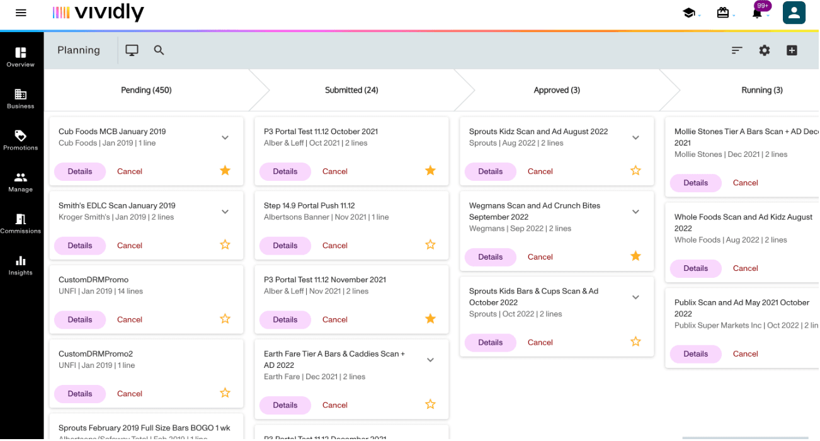
Task: Click the presentation monitor icon next to Planning
Action: pyautogui.click(x=132, y=50)
